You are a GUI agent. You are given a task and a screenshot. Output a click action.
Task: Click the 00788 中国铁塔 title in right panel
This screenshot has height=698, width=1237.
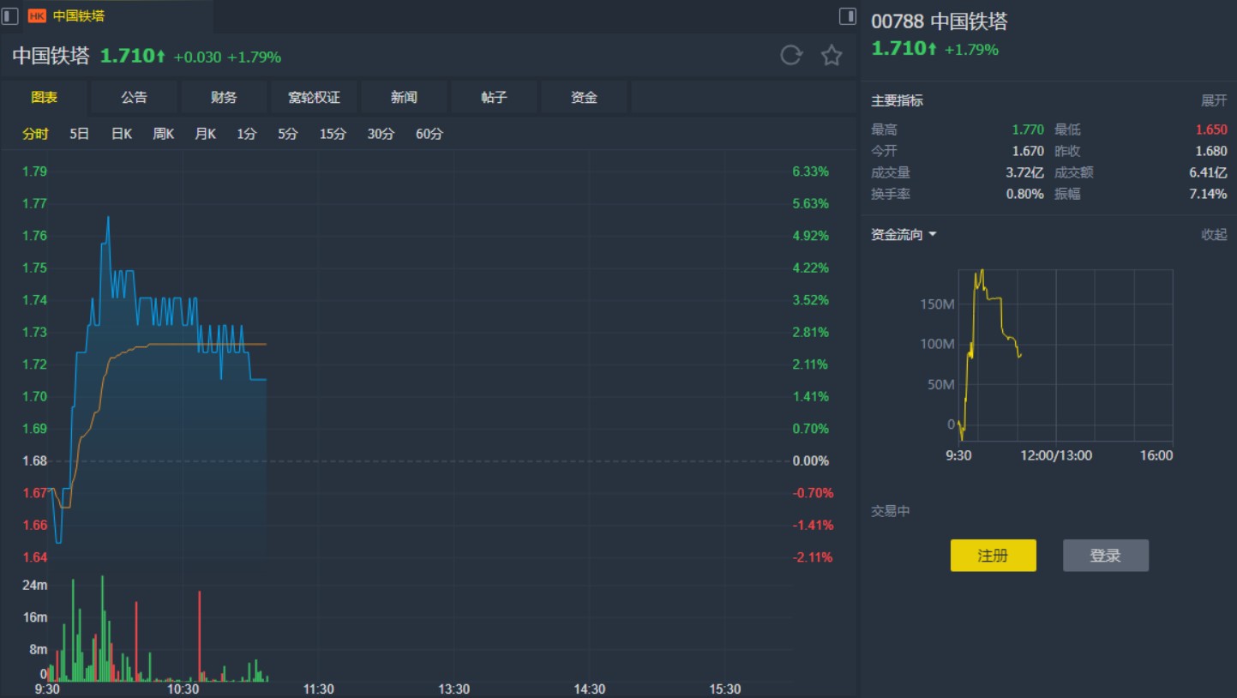(940, 21)
